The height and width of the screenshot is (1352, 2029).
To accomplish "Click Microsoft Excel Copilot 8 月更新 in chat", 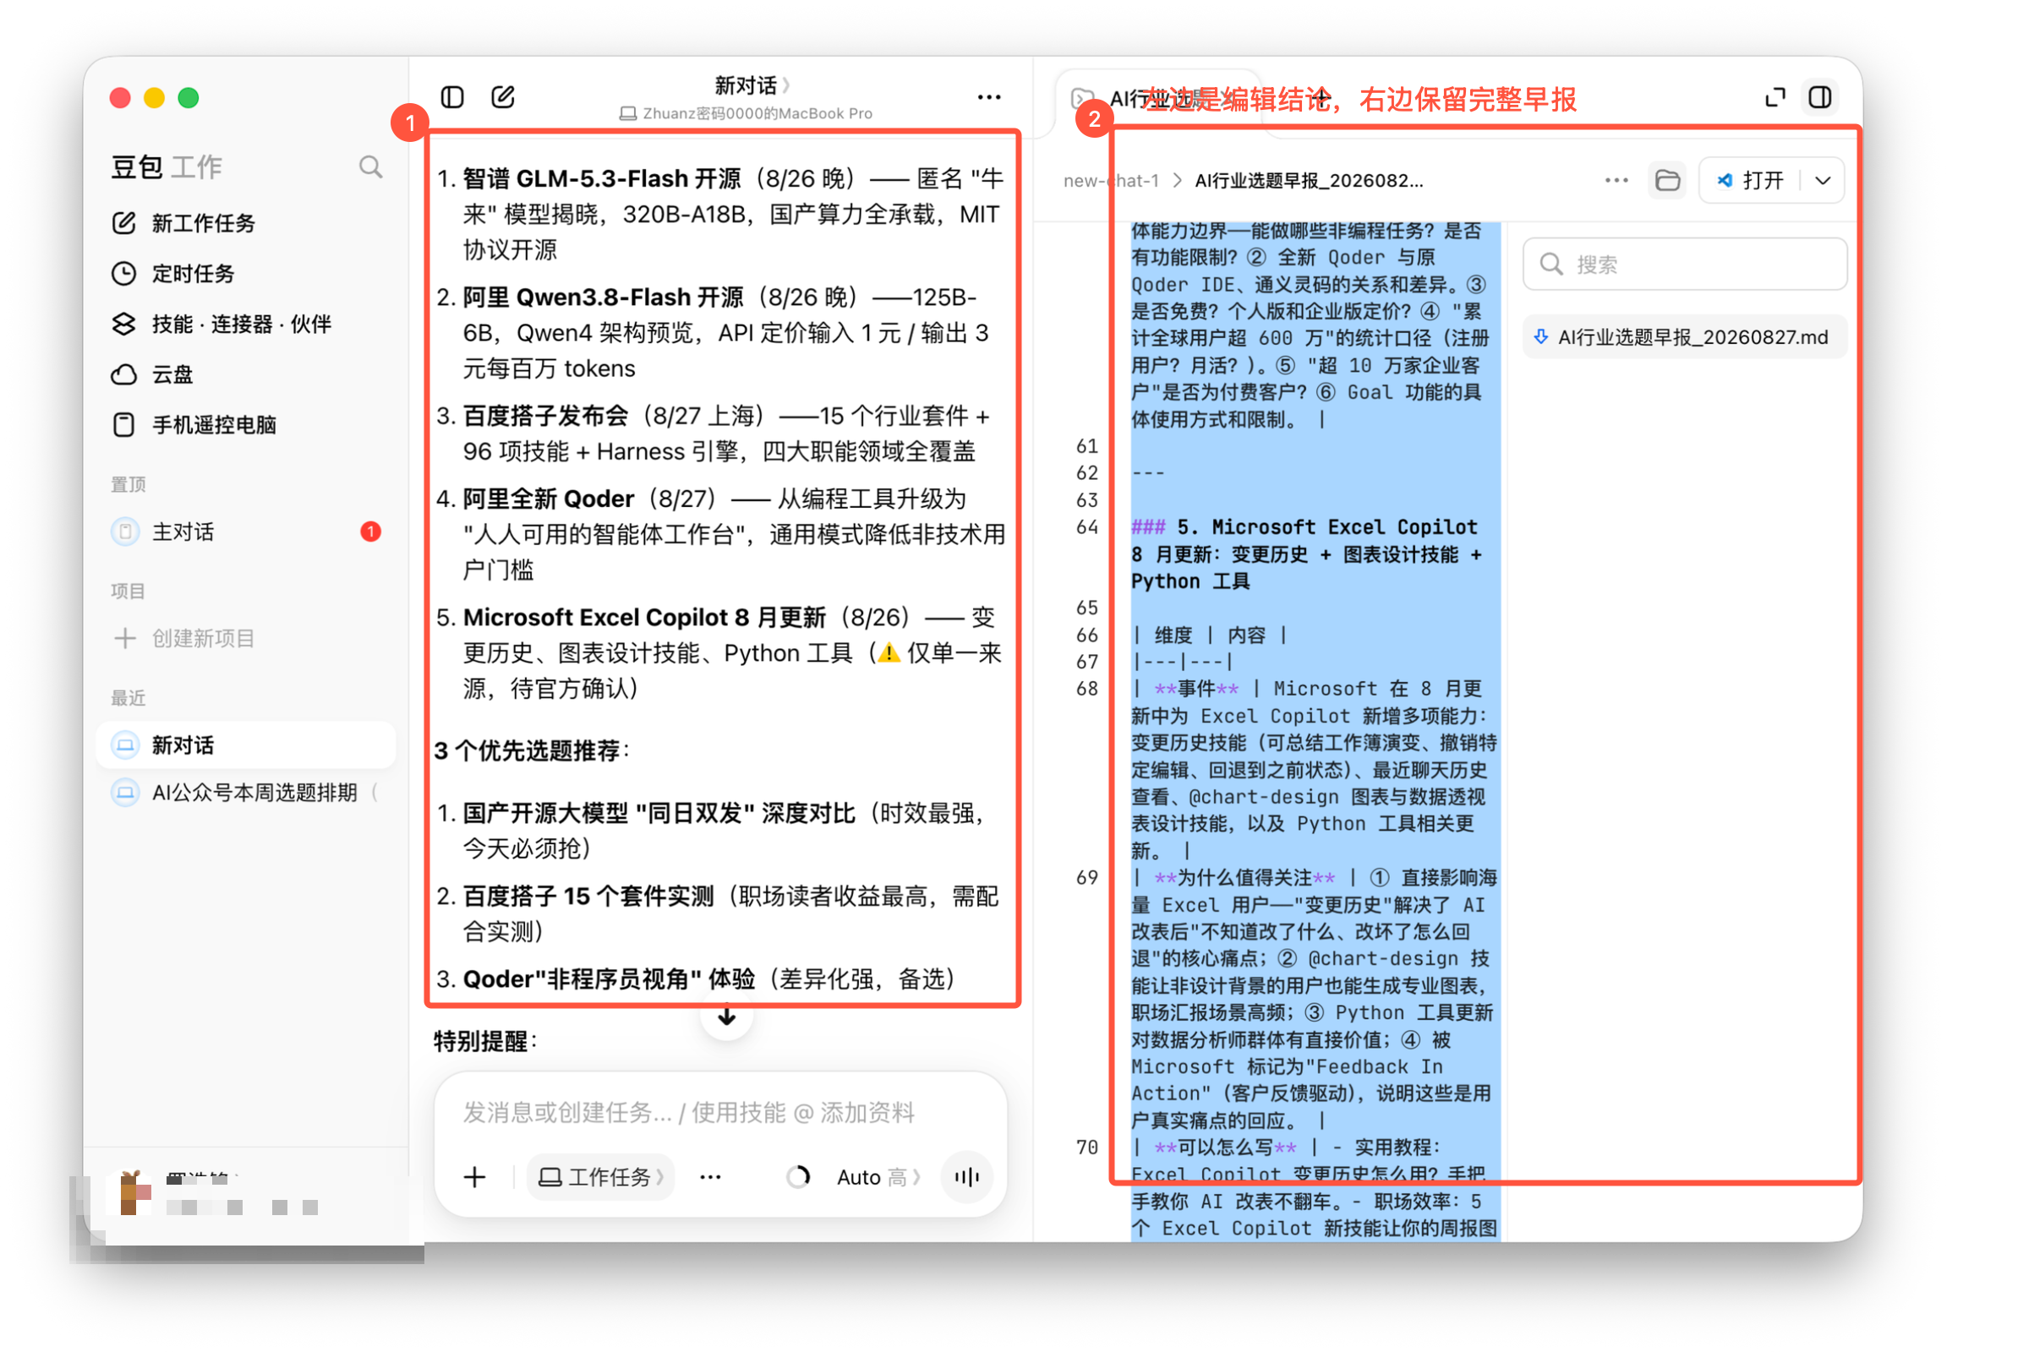I will point(644,619).
